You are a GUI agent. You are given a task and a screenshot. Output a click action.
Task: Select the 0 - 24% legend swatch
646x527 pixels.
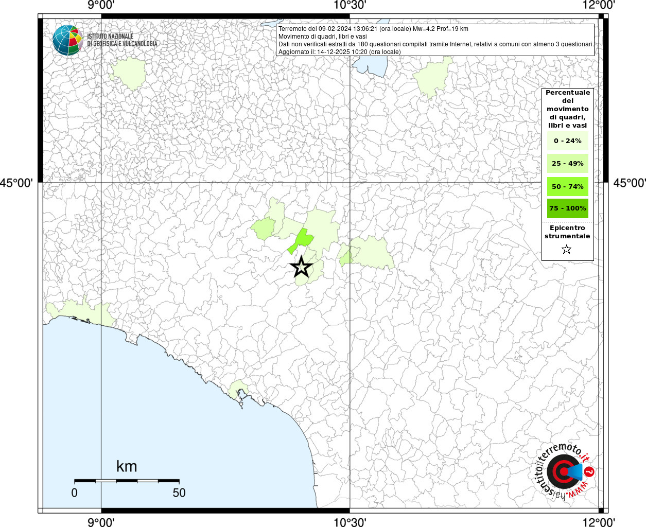(x=568, y=140)
